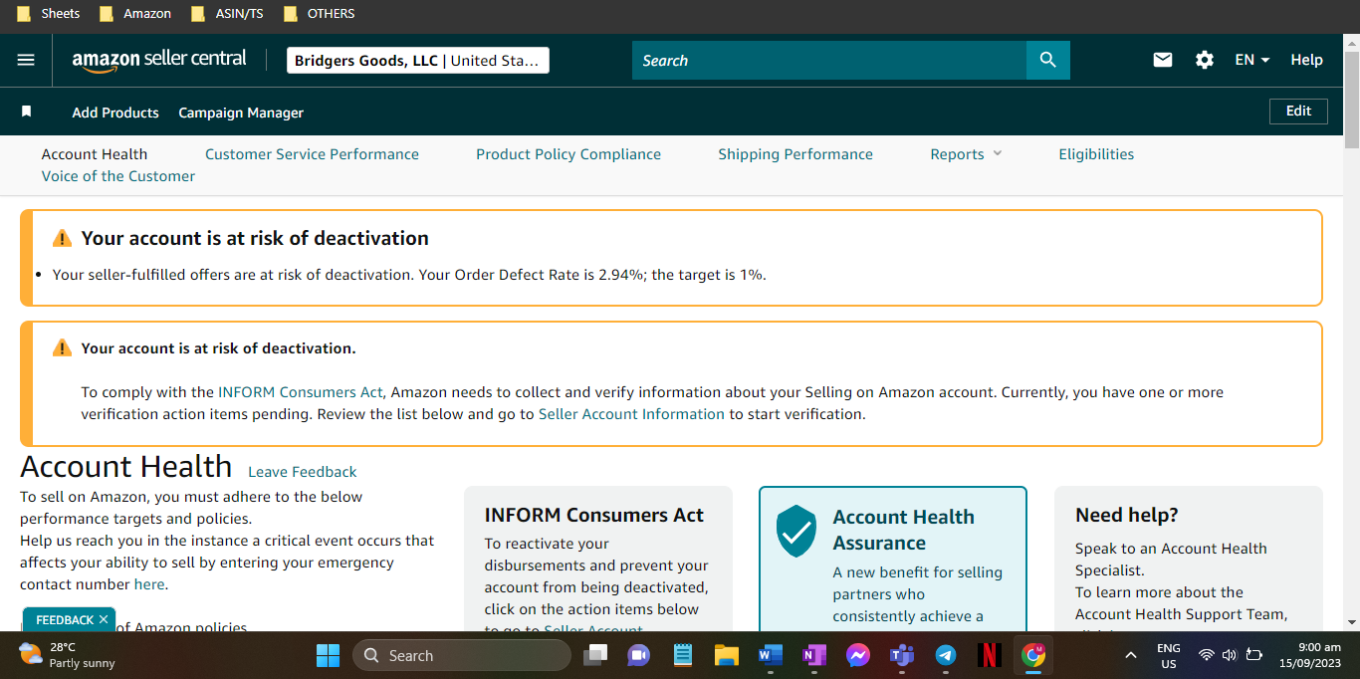
Task: Click Leave Feedback link
Action: [x=302, y=472]
